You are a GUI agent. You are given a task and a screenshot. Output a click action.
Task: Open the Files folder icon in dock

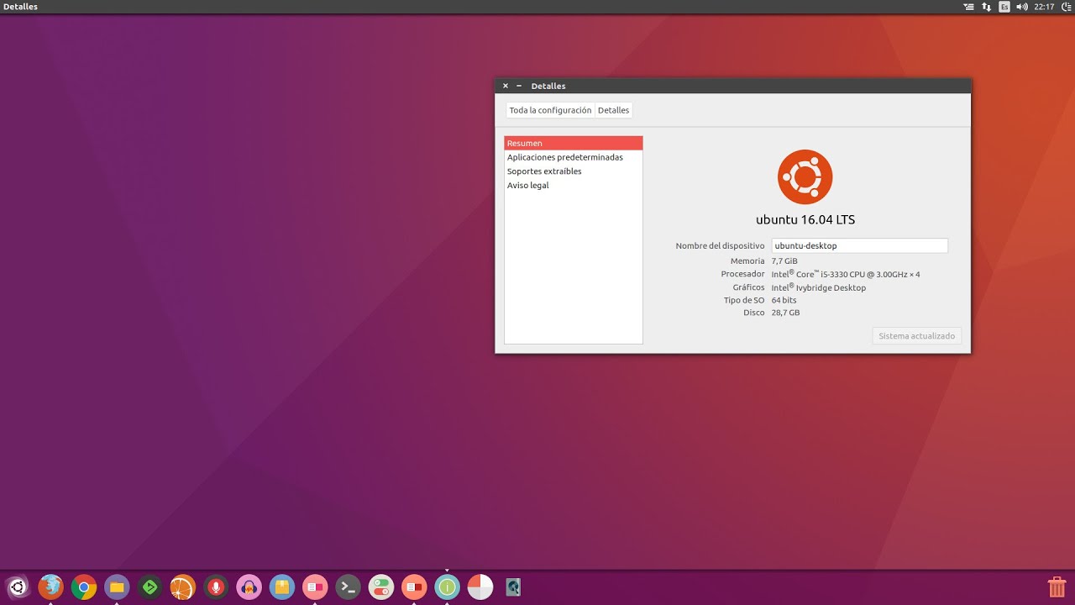[x=117, y=587]
